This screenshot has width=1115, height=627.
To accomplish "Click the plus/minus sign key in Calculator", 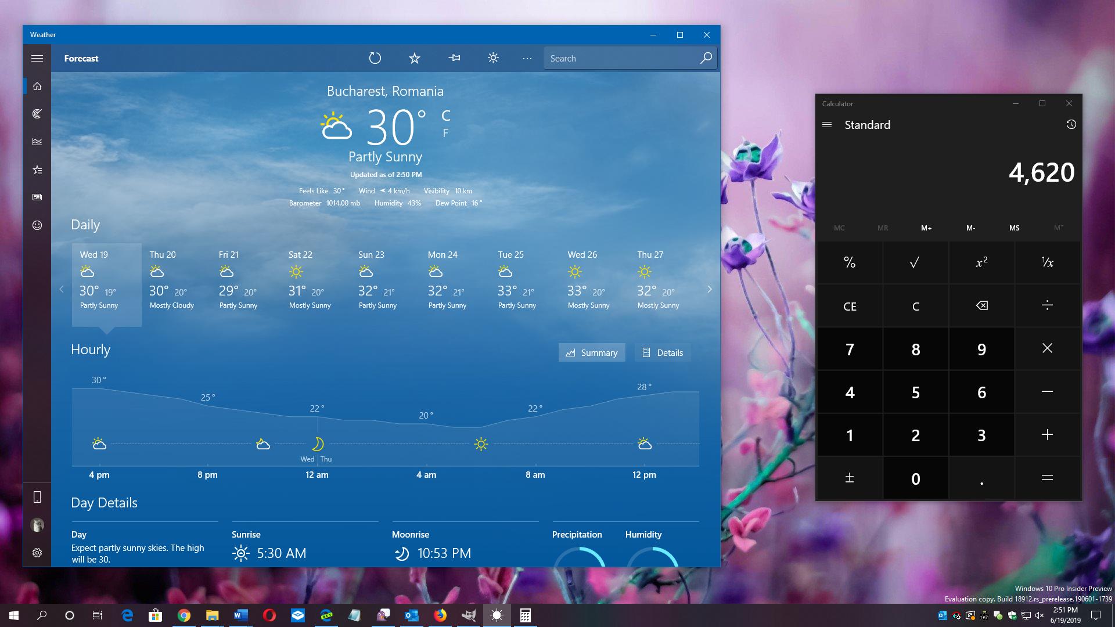I will click(850, 478).
